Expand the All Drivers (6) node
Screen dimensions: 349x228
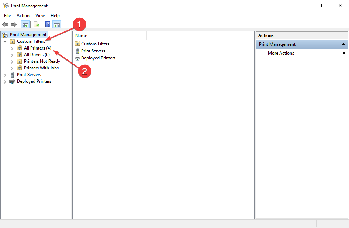click(12, 55)
